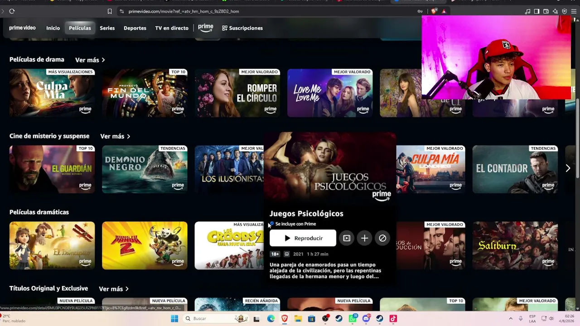Viewport: 580px width, 326px height.
Task: Expand Ver más for Películas de drama
Action: [90, 60]
